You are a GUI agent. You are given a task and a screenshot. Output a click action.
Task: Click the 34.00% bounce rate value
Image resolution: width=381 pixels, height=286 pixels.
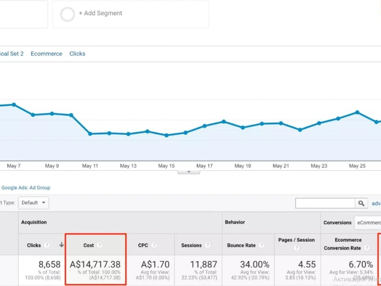(255, 264)
